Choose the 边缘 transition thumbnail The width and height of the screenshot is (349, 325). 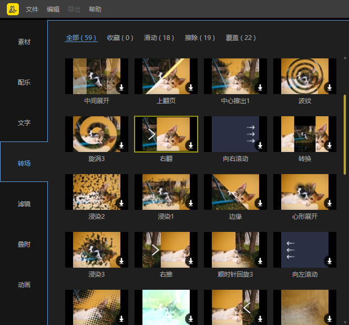point(235,192)
